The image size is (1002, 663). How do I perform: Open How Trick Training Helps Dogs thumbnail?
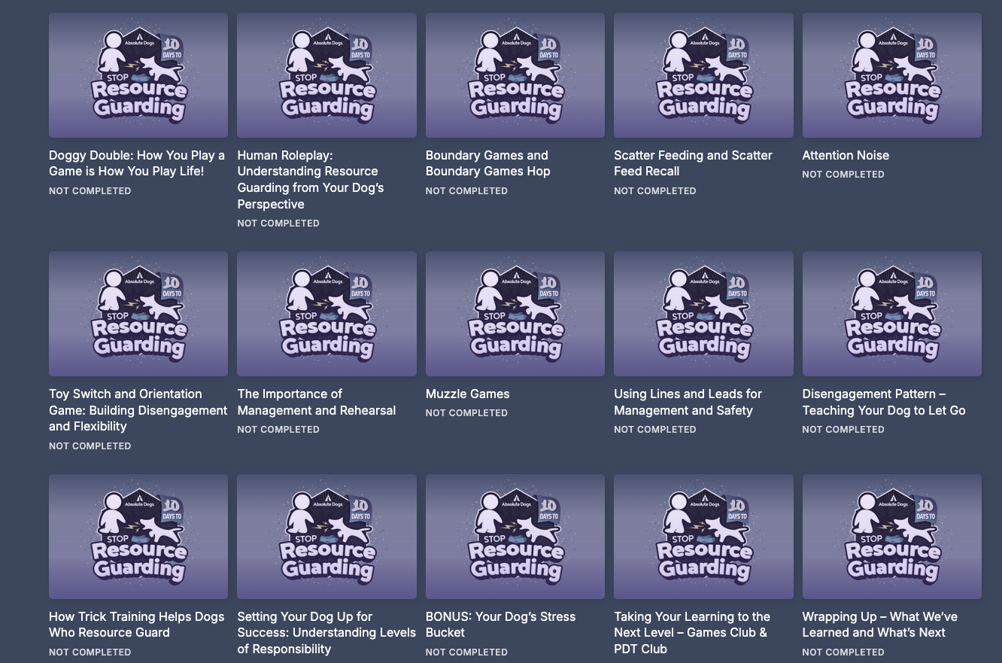(x=138, y=536)
